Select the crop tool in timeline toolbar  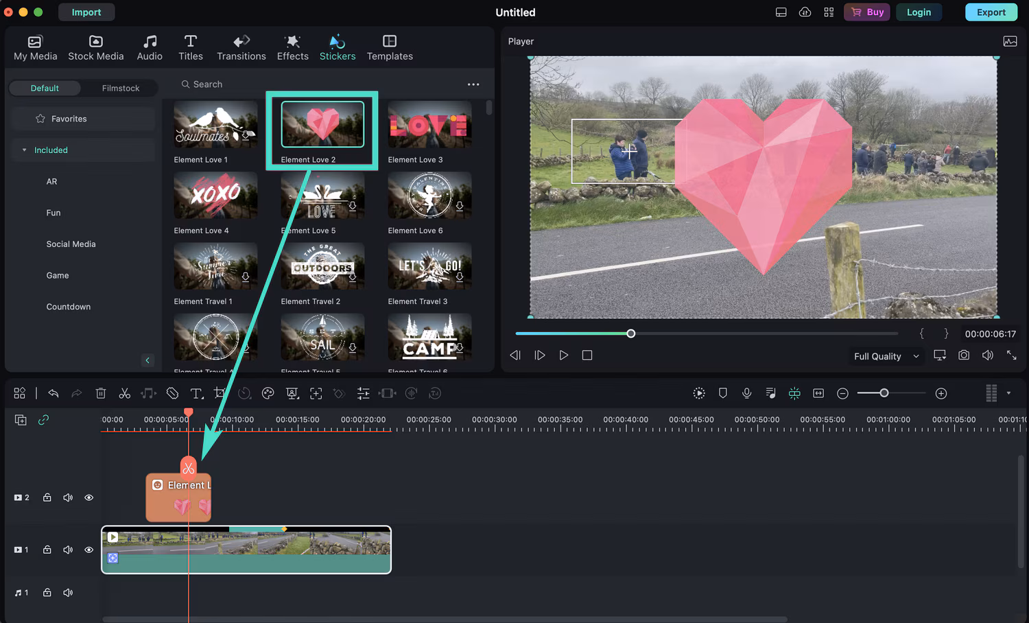pos(220,393)
